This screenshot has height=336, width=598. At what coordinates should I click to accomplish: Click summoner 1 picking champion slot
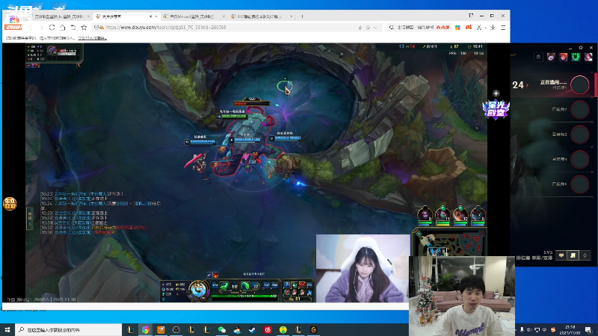[x=580, y=84]
